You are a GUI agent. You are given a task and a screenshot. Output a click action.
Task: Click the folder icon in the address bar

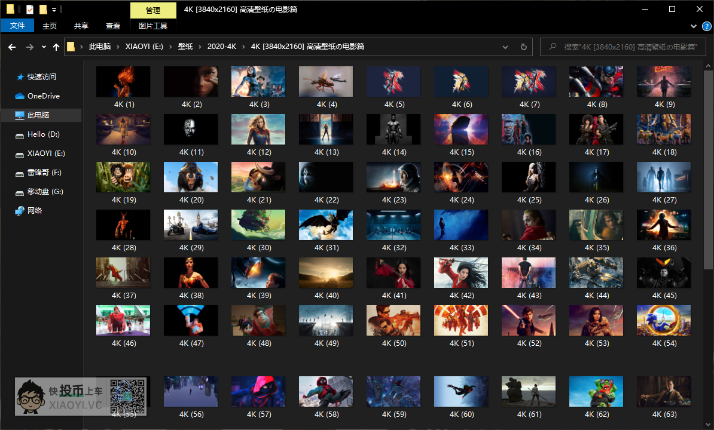click(x=71, y=47)
